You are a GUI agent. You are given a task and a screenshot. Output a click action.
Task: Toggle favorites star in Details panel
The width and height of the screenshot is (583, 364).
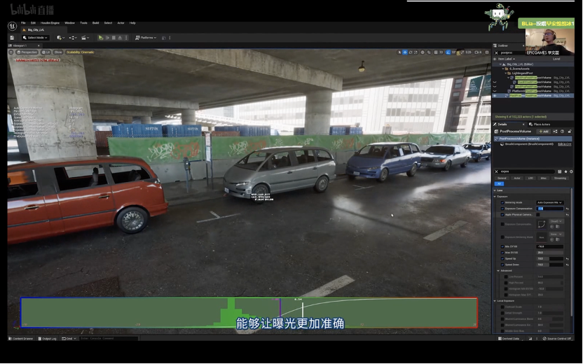(x=565, y=171)
